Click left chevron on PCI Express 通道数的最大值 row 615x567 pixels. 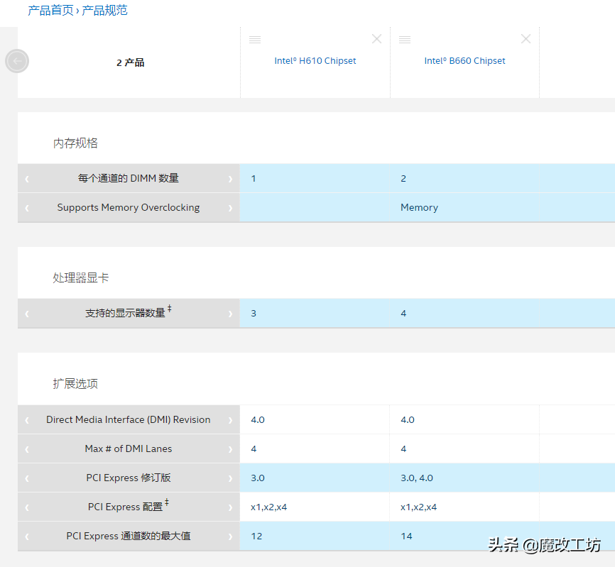pos(27,536)
